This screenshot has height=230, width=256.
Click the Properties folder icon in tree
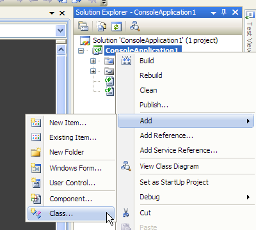pos(109,61)
